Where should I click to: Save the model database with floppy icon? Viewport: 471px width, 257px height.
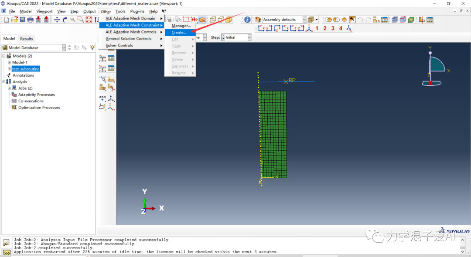click(x=23, y=20)
